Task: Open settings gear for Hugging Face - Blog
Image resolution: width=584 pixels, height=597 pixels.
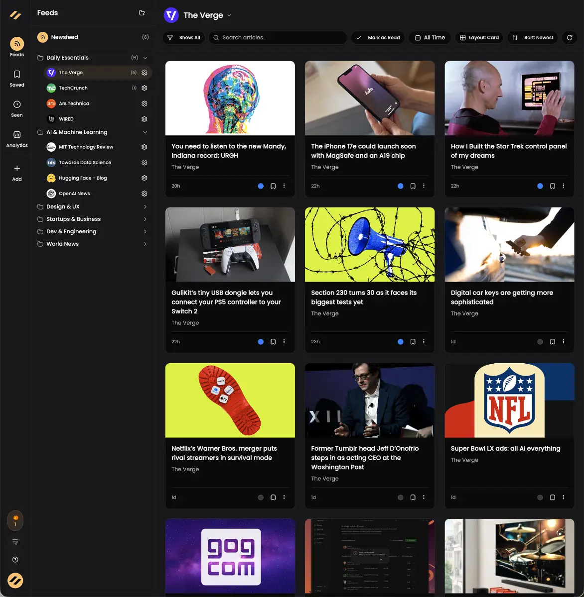Action: point(145,178)
